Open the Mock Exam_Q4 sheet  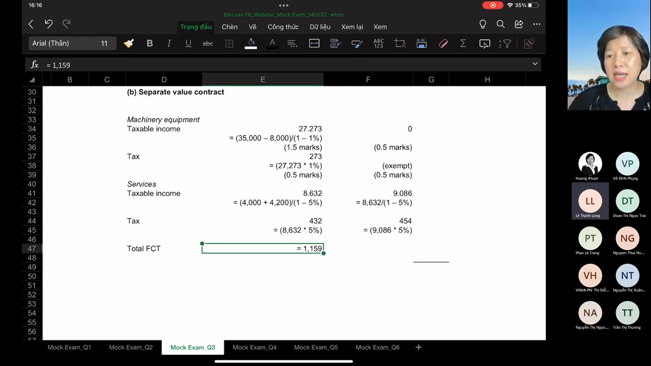point(254,347)
